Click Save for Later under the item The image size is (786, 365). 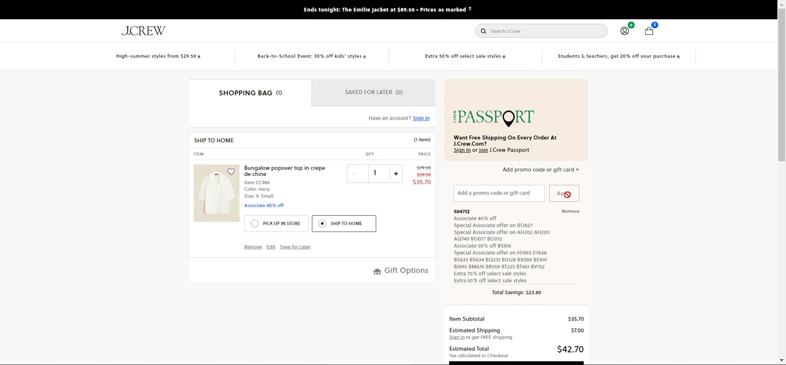(295, 247)
